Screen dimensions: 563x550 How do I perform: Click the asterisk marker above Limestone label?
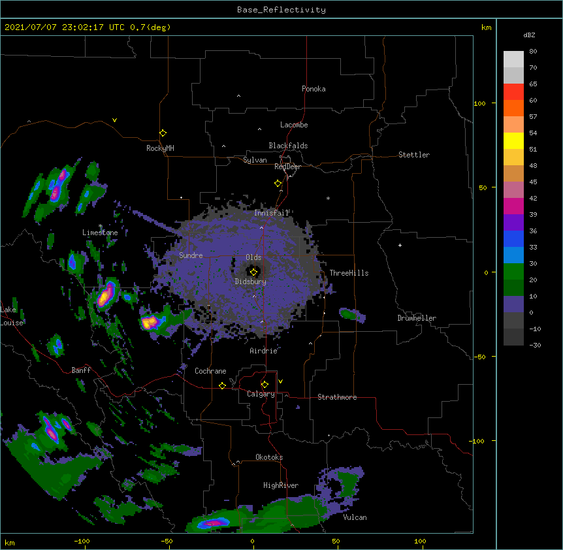101,226
